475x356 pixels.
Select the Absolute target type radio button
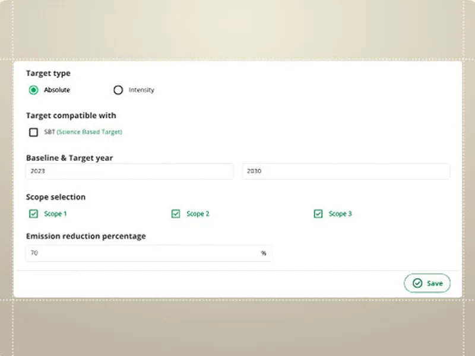[34, 90]
